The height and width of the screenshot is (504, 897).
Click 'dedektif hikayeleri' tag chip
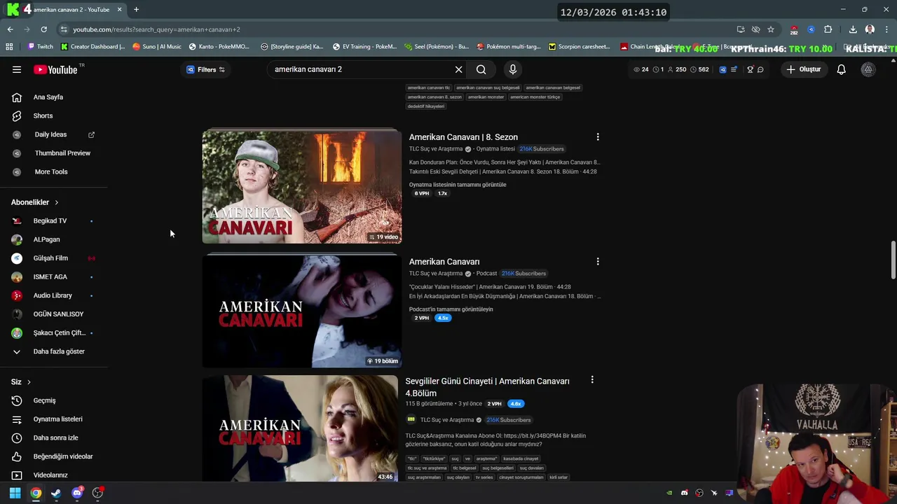coord(426,106)
